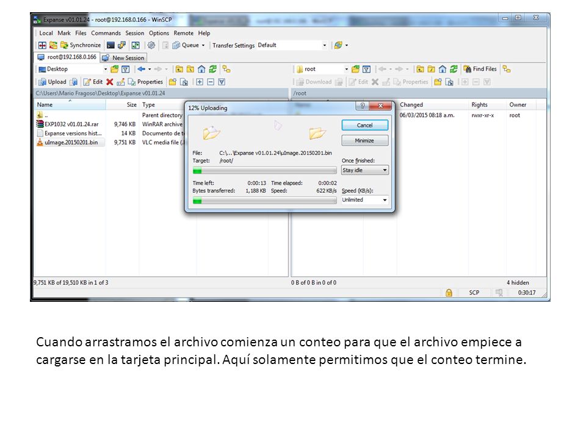This screenshot has width=586, height=439.
Task: Click the Compare Directories icon in the main toolbar
Action: pyautogui.click(x=42, y=45)
